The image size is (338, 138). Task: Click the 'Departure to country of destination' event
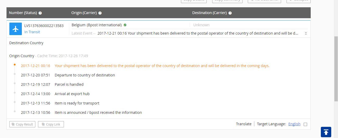pos(85,75)
